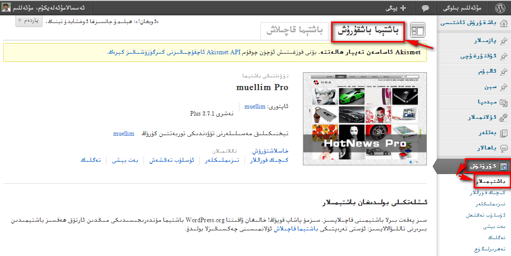511x256 pixels.
Task: Click the 'muellim Pro' theme title
Action: tap(262, 87)
